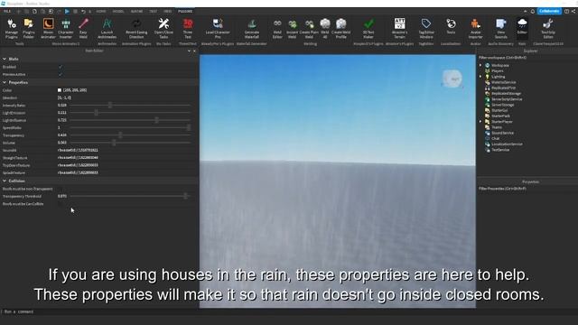This screenshot has width=578, height=325.
Task: Click the Load Character Pro plugin
Action: pos(218,28)
